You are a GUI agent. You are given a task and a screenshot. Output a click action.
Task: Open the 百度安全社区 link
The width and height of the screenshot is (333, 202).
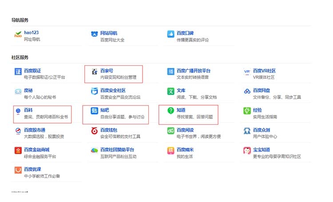pos(113,91)
